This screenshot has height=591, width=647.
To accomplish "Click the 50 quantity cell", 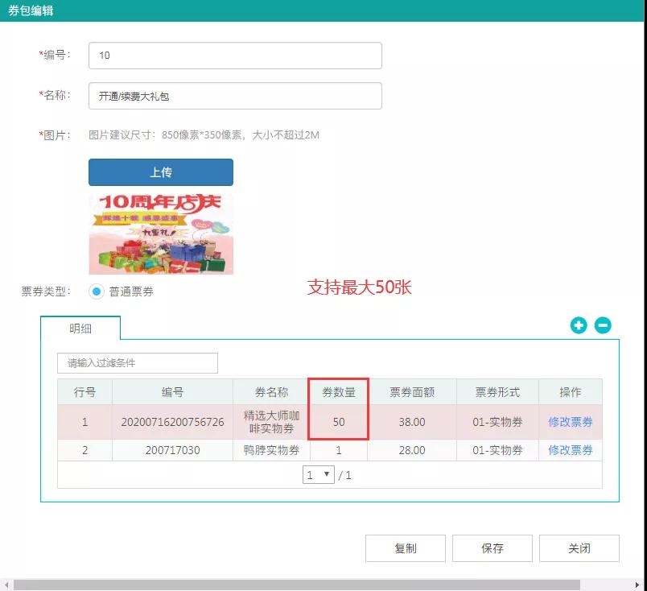I will (338, 422).
